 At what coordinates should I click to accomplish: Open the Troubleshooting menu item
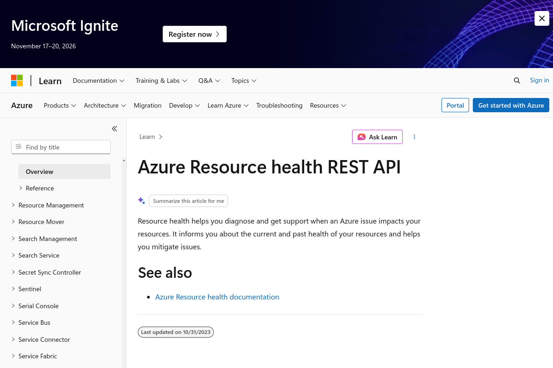279,105
